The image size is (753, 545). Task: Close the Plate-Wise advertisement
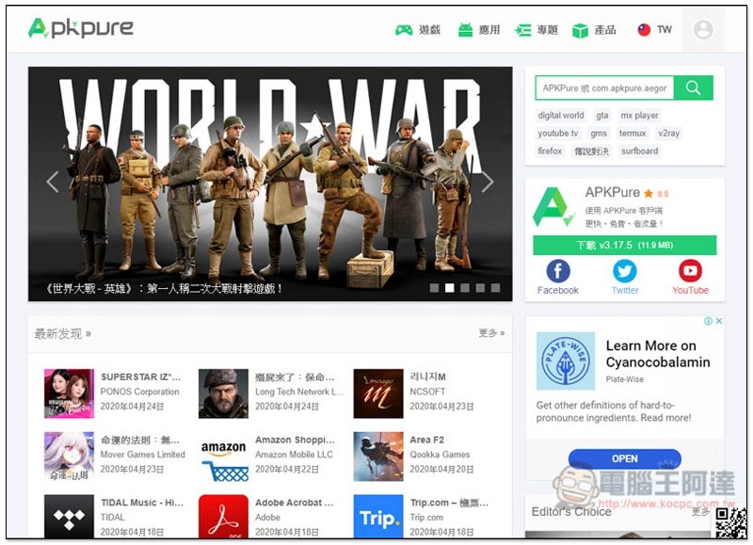[x=718, y=321]
